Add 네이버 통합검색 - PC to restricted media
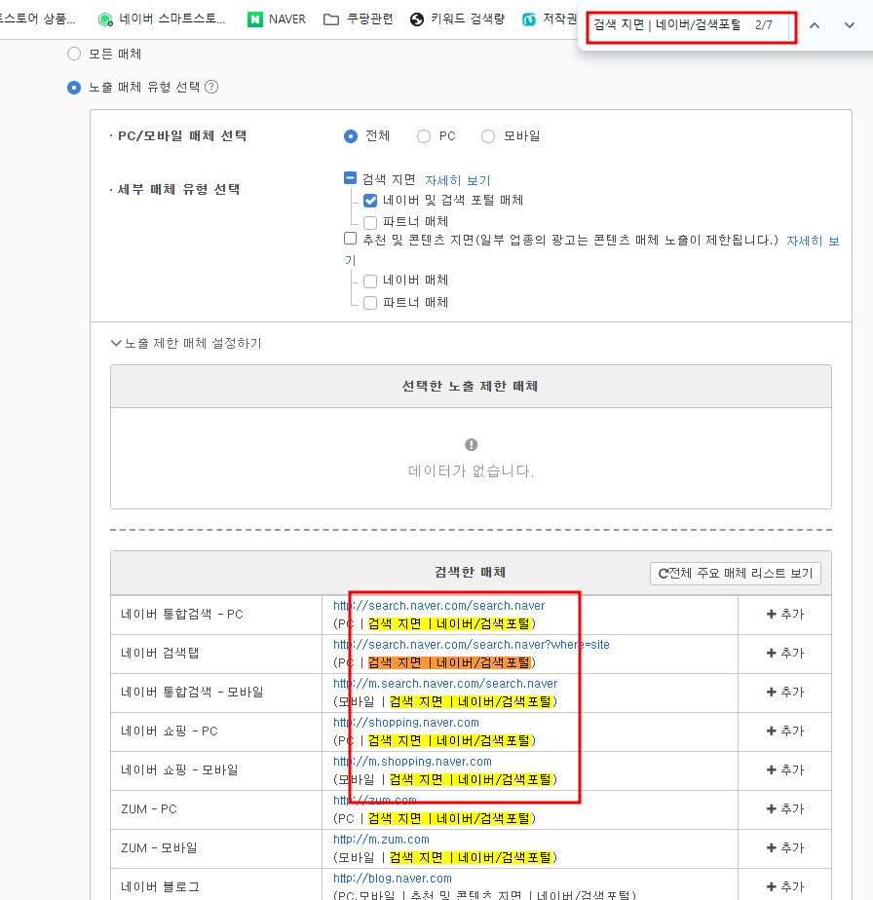Viewport: 873px width, 900px height. [x=785, y=615]
